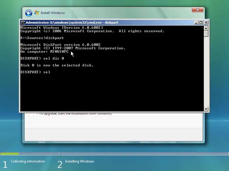
Task: Click 'Microsoft DiskPart version 6.0.6002' line
Action: click(60, 45)
